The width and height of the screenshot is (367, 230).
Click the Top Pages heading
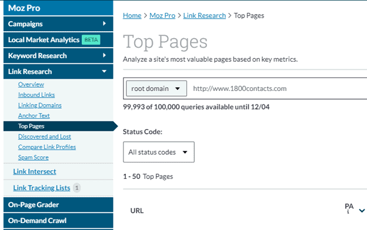[x=165, y=42]
